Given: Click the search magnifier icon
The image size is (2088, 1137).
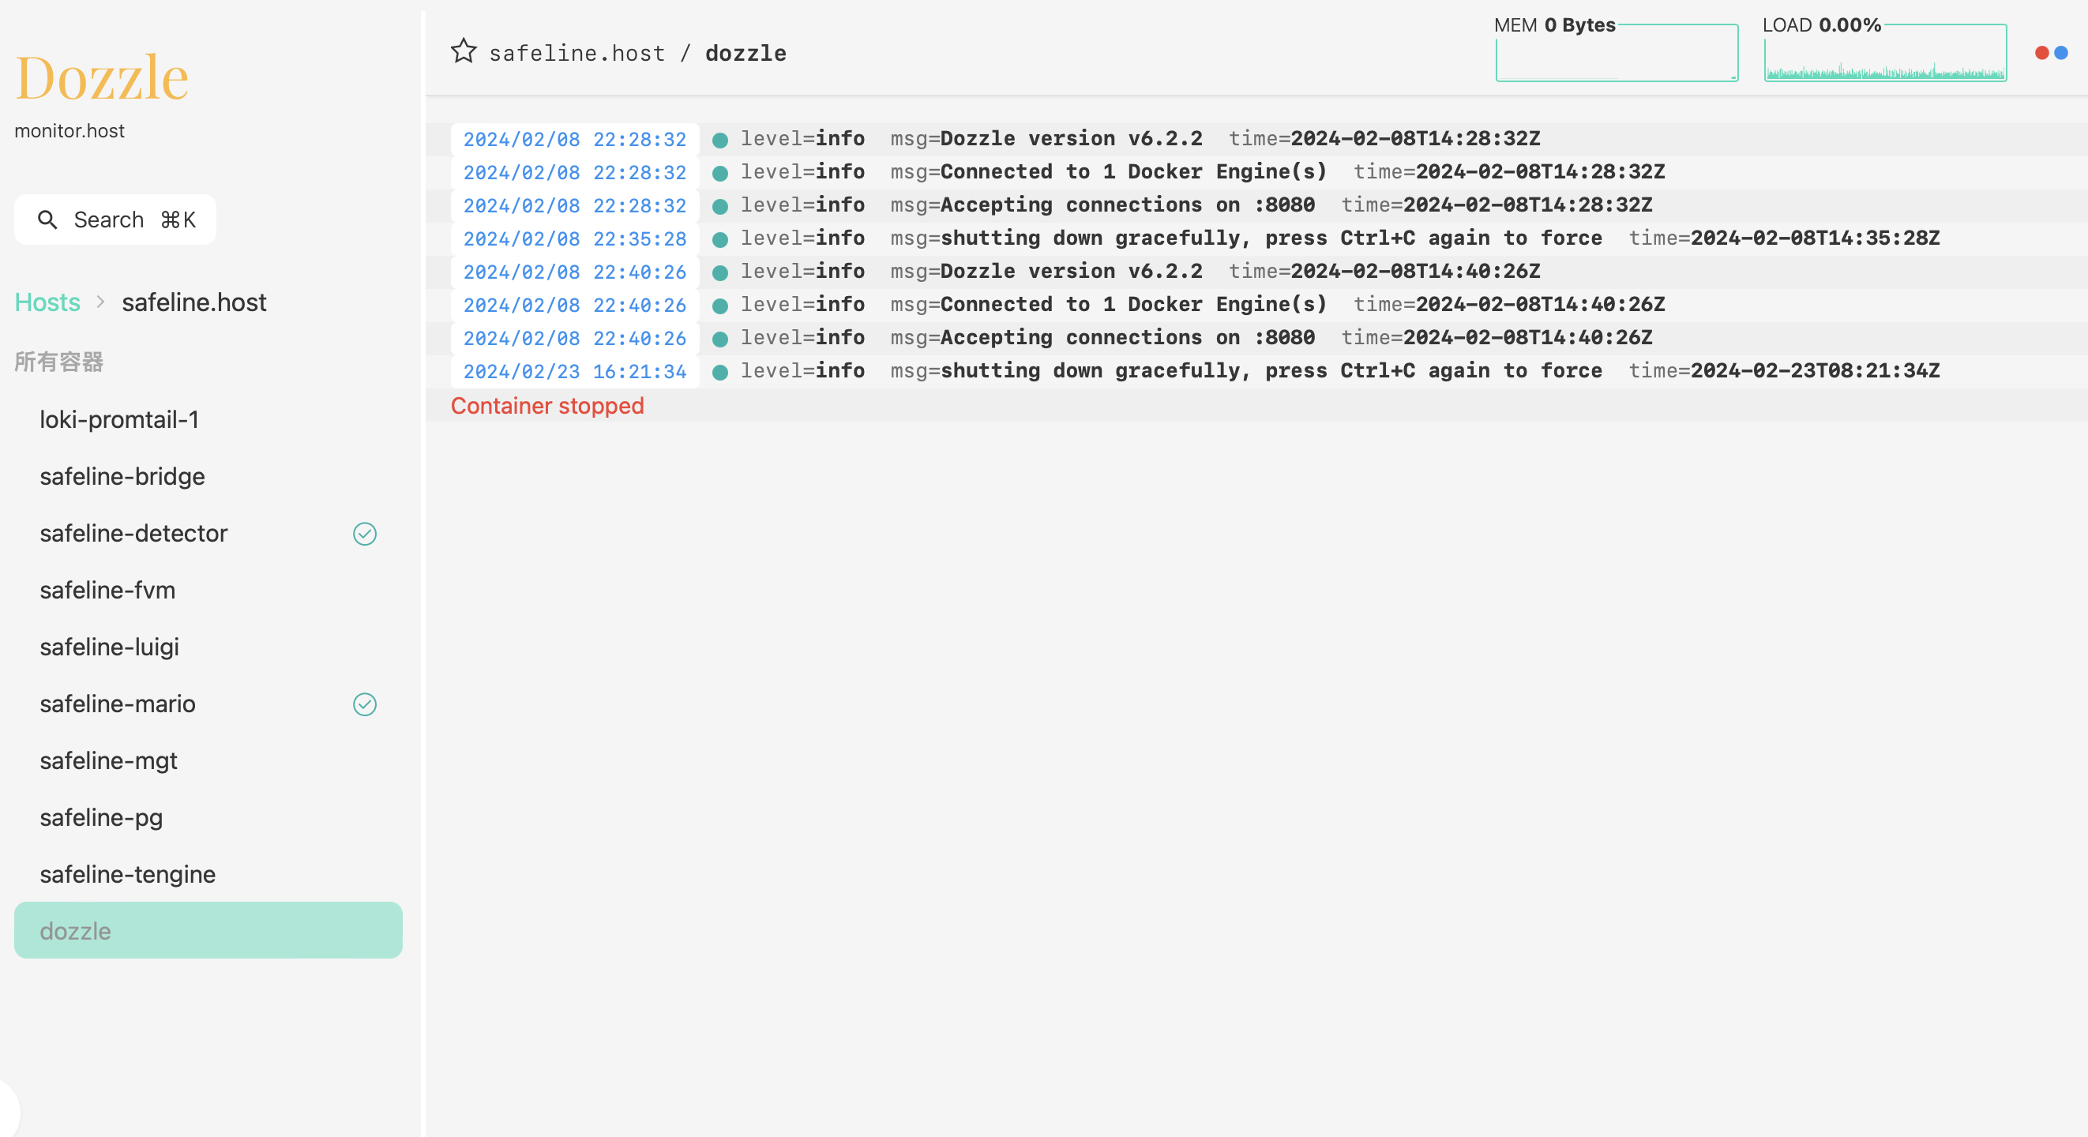Looking at the screenshot, I should coord(47,220).
